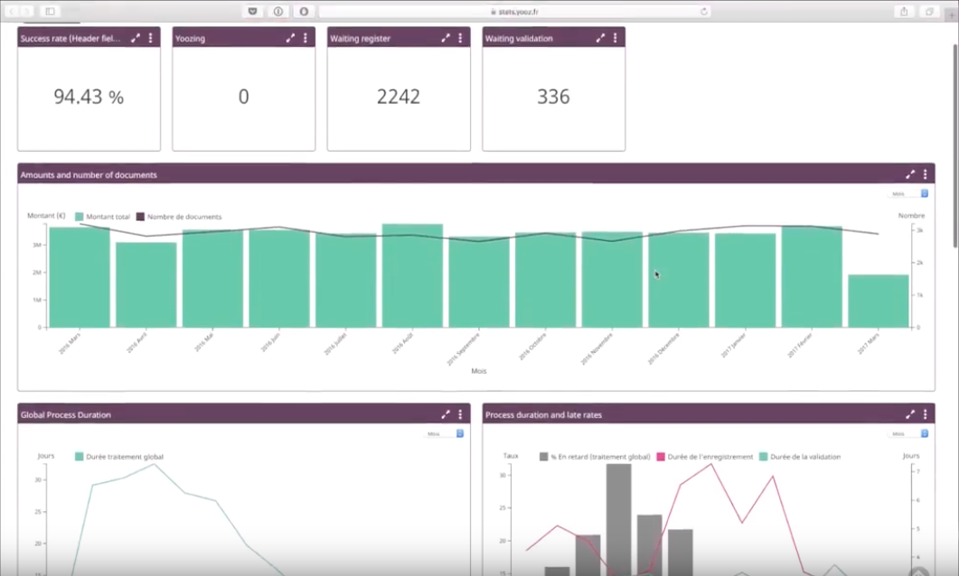Click the 2016 Avril bar in Amounts chart

tap(146, 284)
